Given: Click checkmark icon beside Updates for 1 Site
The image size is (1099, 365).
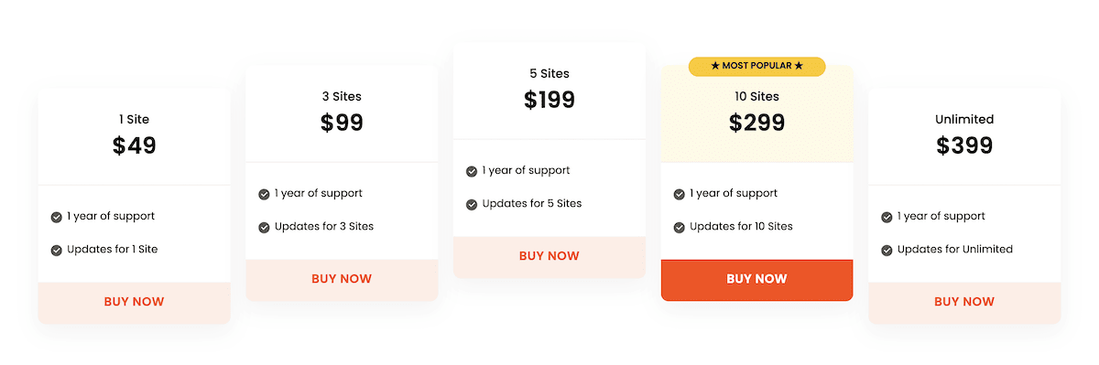Looking at the screenshot, I should pos(57,250).
